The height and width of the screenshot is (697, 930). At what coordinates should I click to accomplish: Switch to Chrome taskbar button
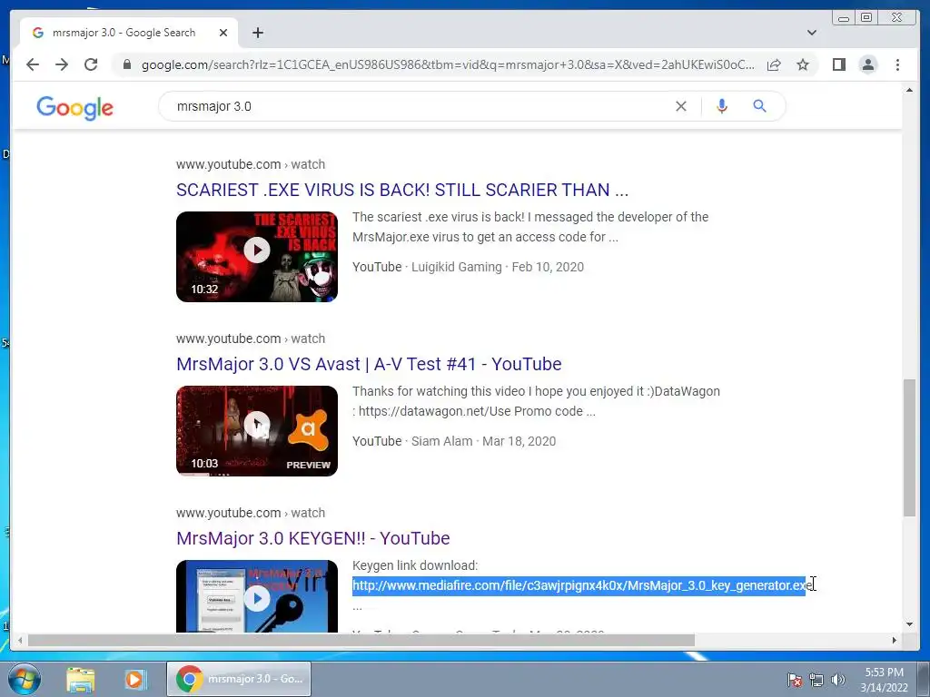click(x=239, y=679)
